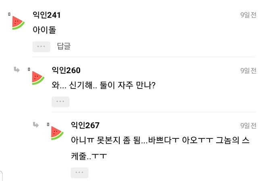This screenshot has width=262, height=181.
Task: Click the small badge icon next to 익인260's avatar
Action: point(29,69)
